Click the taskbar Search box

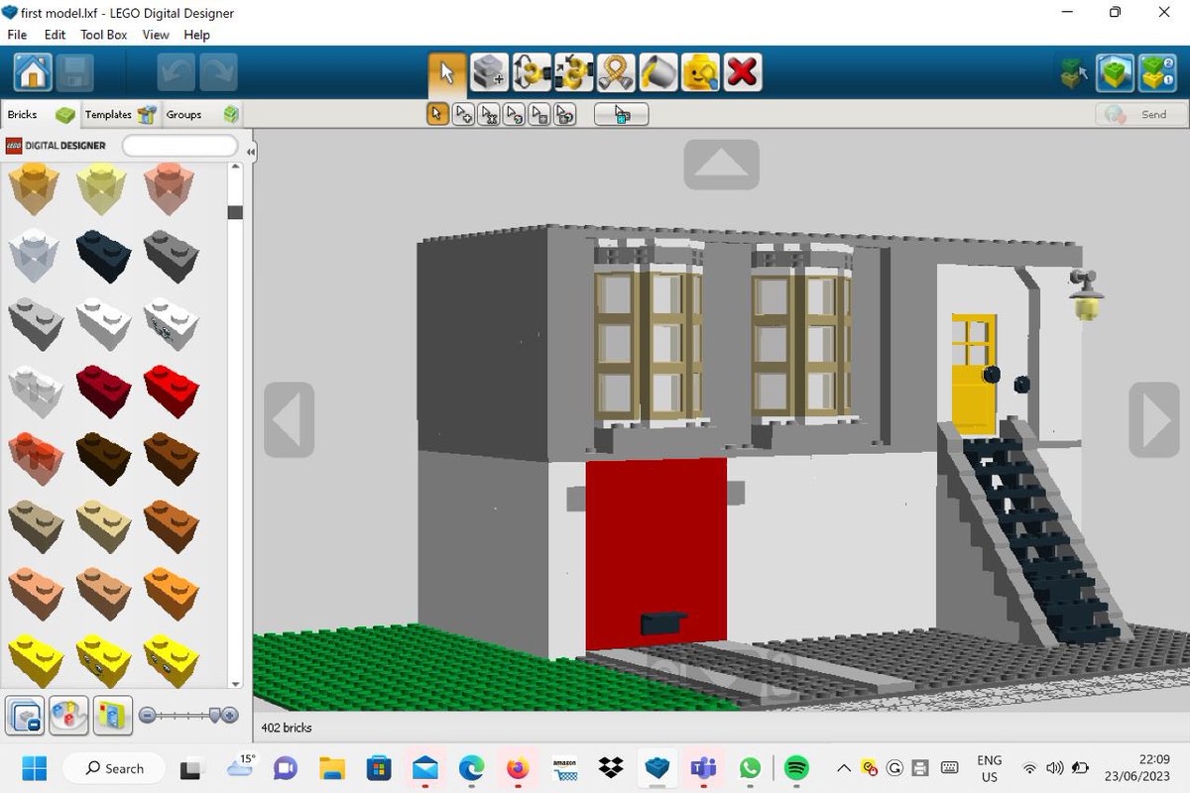(x=115, y=768)
